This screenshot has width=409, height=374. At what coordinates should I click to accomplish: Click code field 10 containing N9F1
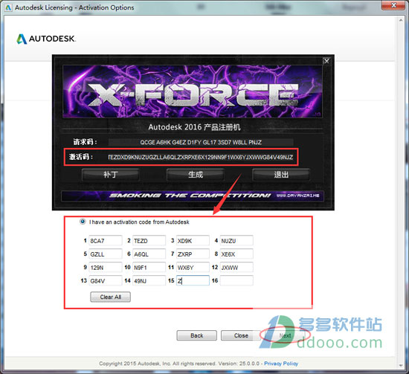(149, 268)
